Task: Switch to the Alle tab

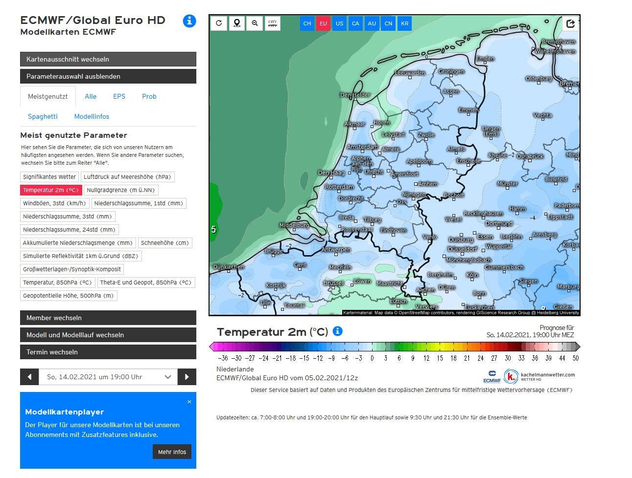Action: (x=91, y=96)
